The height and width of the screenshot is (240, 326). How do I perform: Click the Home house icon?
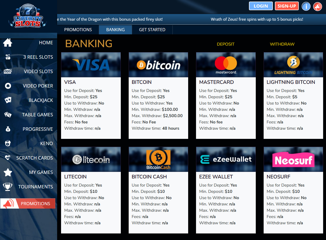8,43
